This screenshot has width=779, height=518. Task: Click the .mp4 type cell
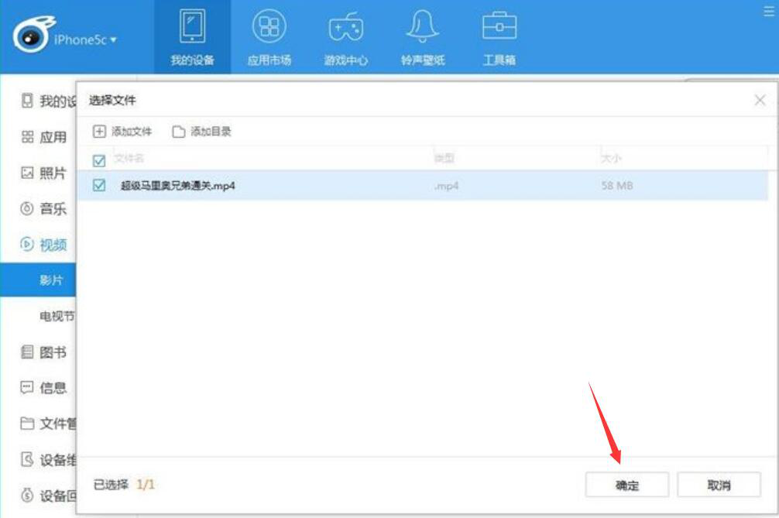pos(446,186)
